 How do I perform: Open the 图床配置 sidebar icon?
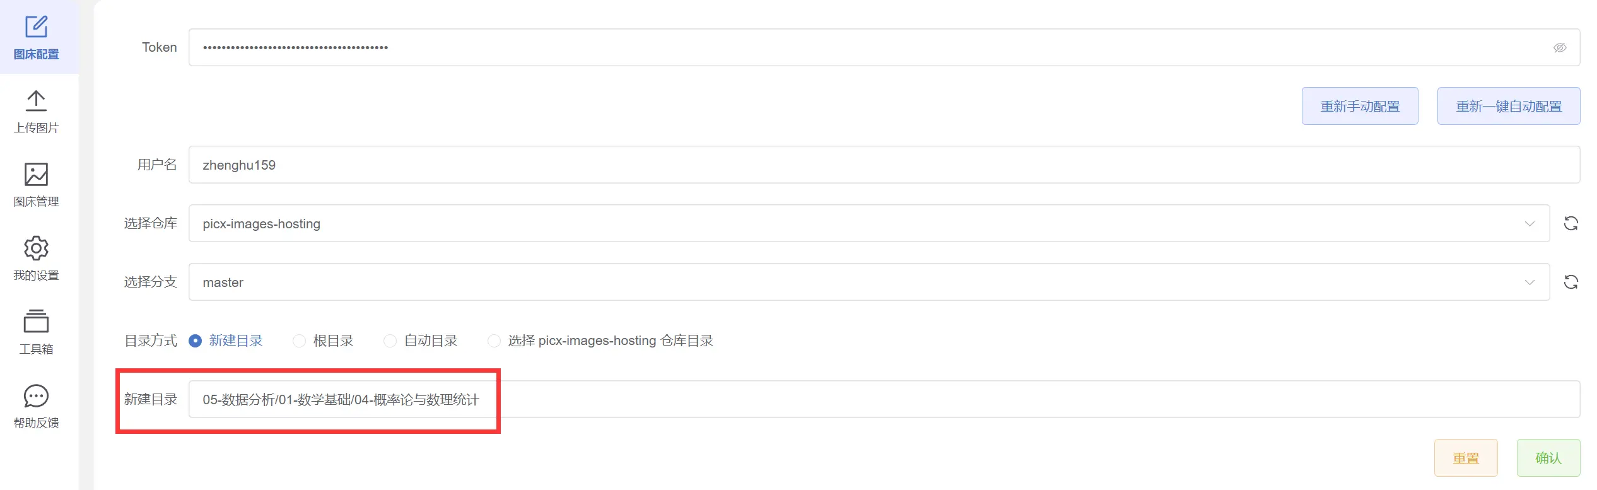[x=36, y=28]
